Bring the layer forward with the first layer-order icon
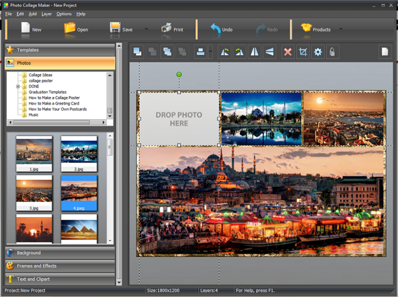Image resolution: width=398 pixels, height=297 pixels. (x=137, y=52)
